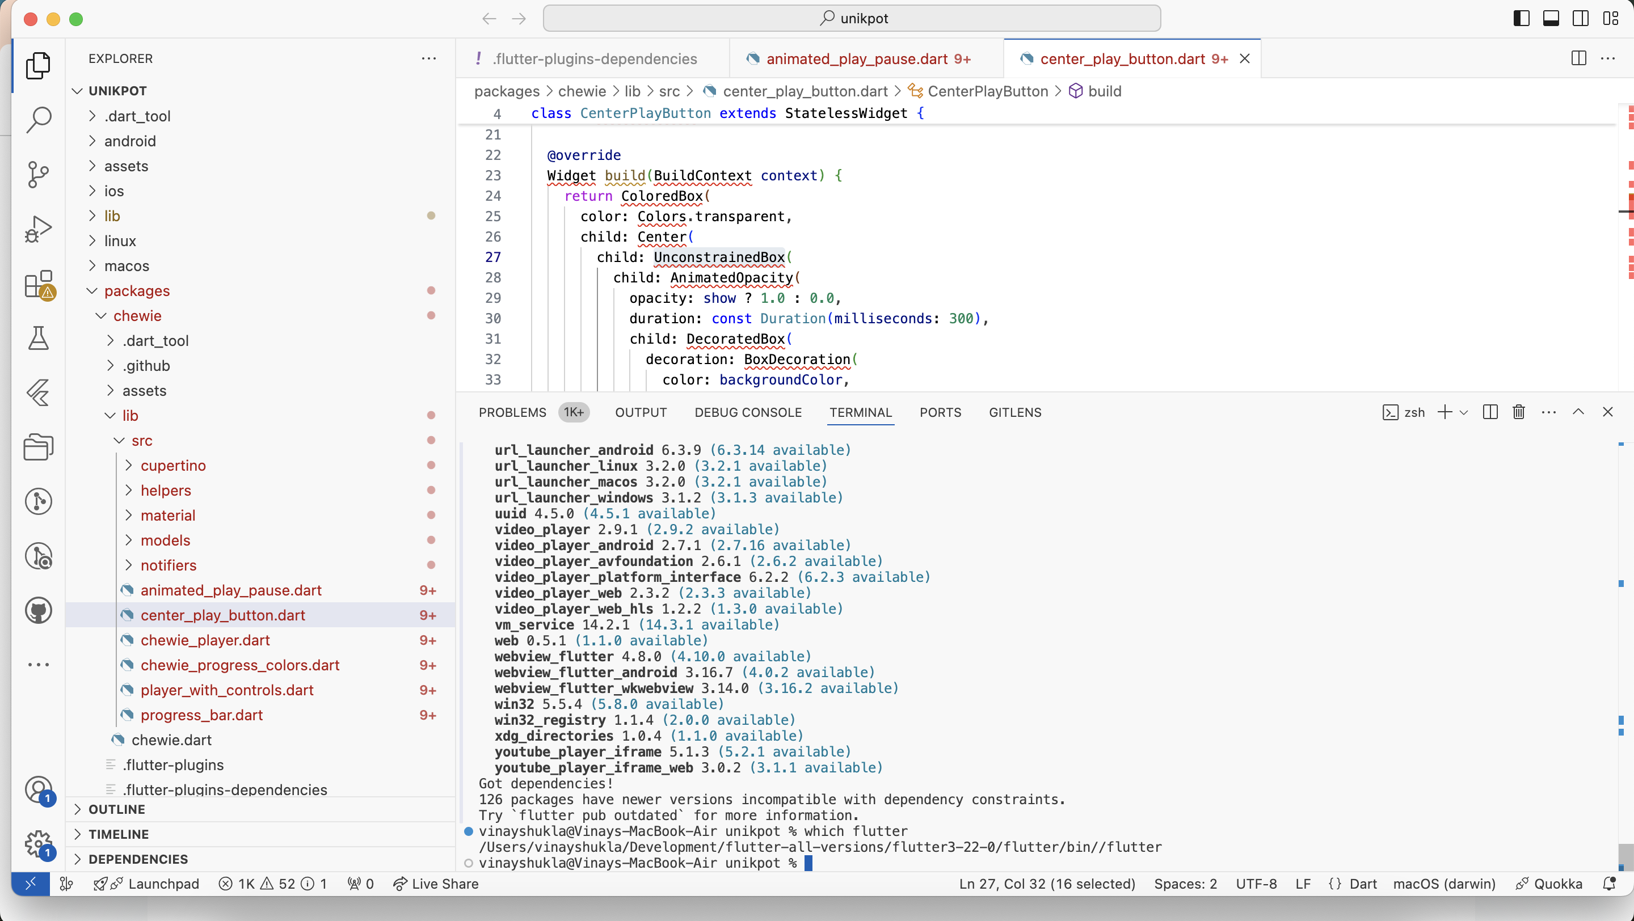Collapse the UNIKPOT root folder
Image resolution: width=1634 pixels, height=921 pixels.
pos(260,91)
